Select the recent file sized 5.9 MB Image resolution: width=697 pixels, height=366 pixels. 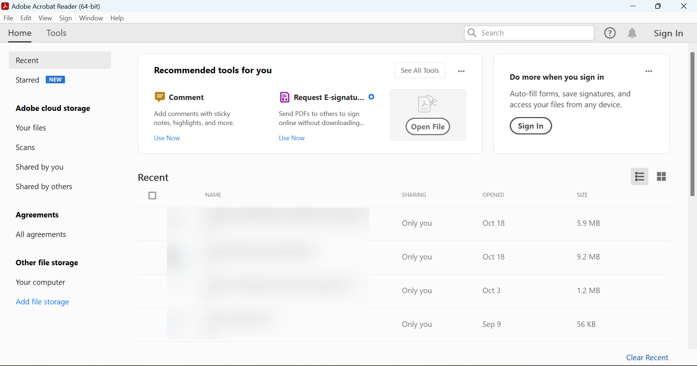(404, 224)
